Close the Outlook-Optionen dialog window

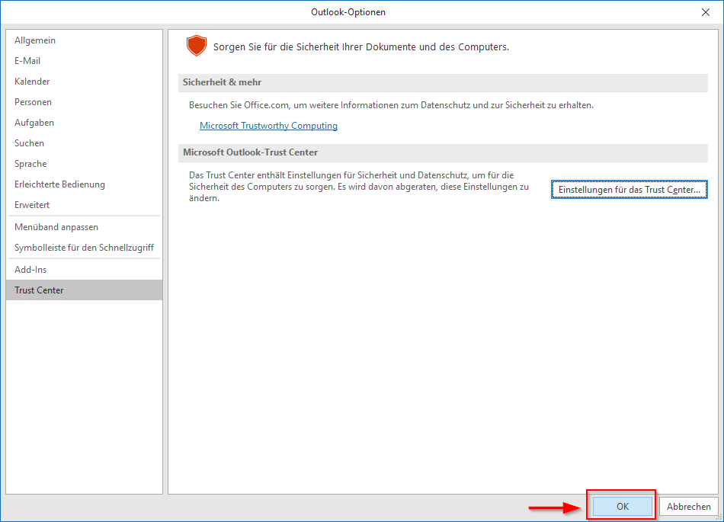705,12
